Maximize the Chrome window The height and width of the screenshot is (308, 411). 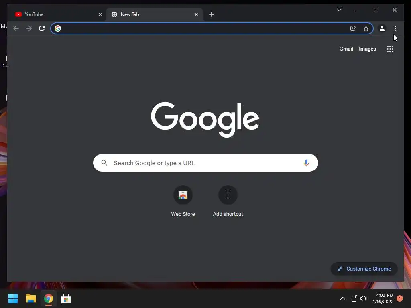376,10
